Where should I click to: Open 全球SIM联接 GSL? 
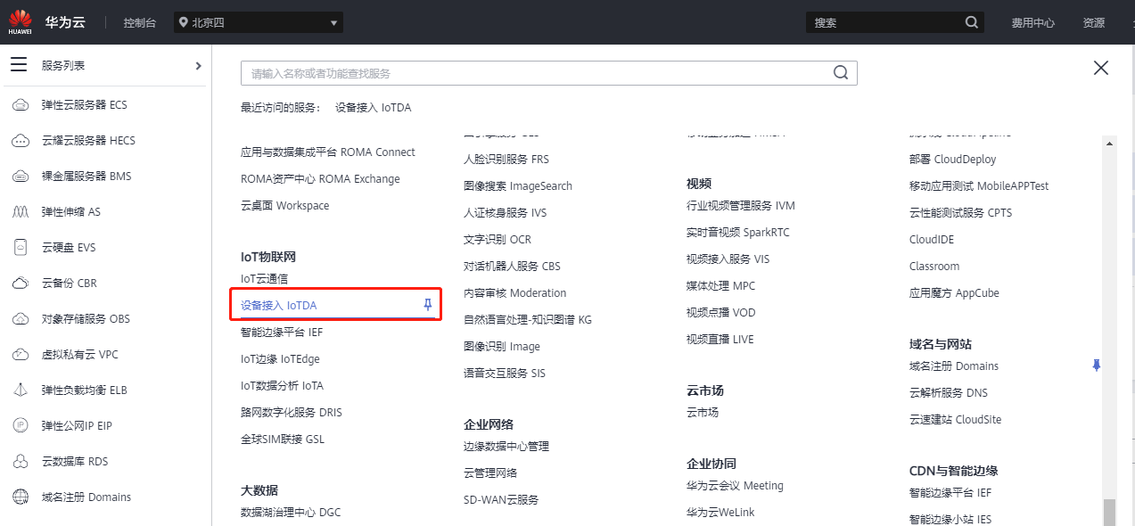[283, 439]
